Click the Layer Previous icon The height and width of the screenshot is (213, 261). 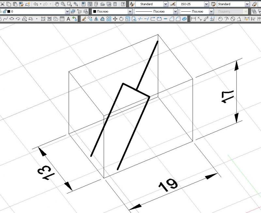(79, 11)
